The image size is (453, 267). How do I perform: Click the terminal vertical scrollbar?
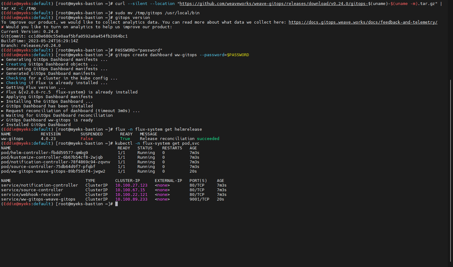click(451, 170)
